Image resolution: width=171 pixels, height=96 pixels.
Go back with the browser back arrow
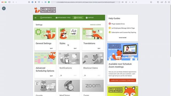[13, 2]
